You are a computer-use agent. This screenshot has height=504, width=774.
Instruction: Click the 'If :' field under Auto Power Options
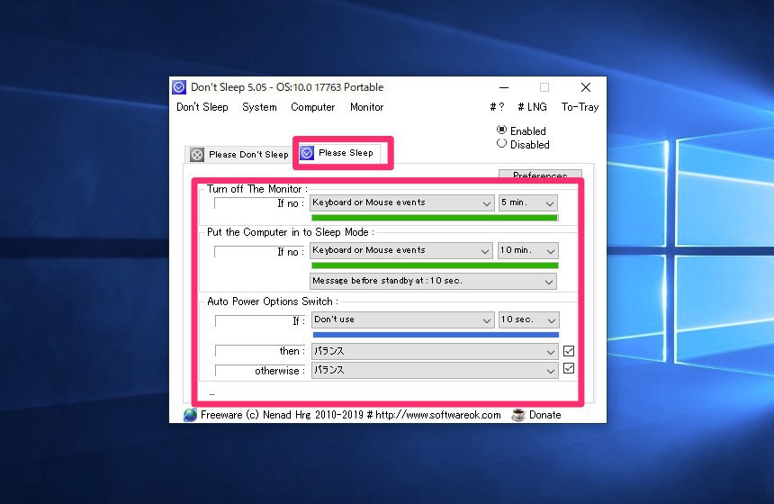tap(261, 321)
